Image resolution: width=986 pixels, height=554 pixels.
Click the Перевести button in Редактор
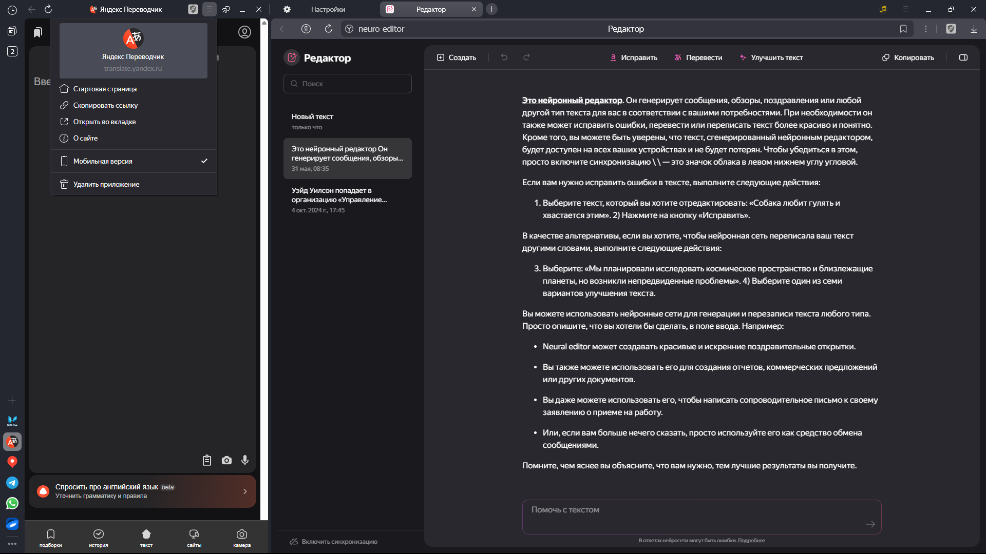[698, 57]
